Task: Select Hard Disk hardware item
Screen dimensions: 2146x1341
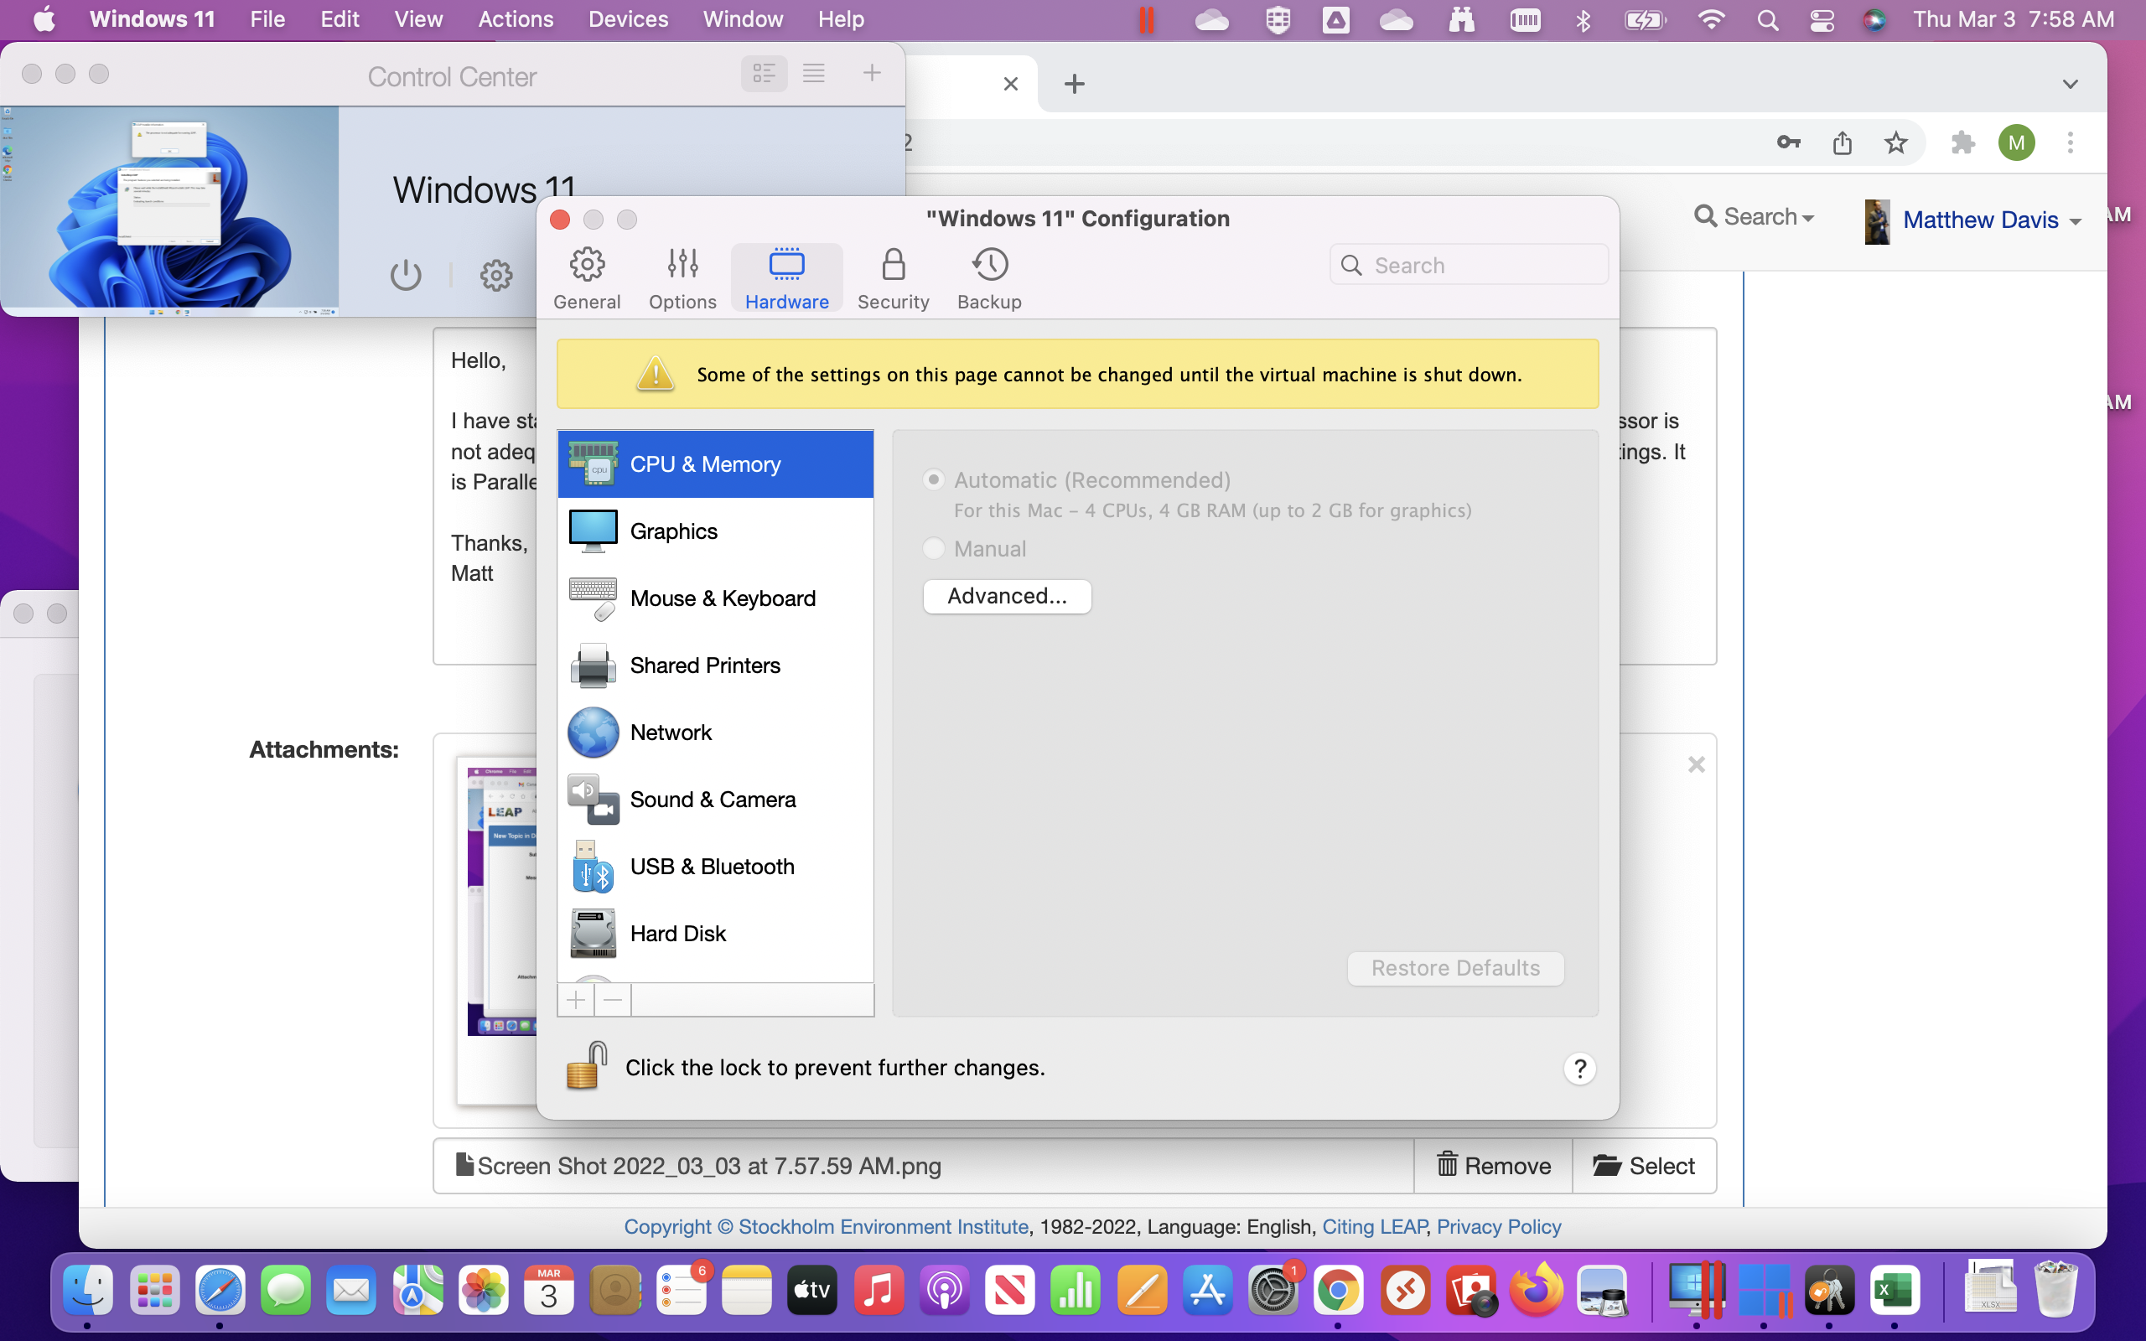Action: tap(716, 934)
